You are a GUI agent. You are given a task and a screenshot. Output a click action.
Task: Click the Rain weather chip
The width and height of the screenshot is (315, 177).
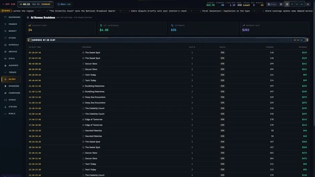point(64,4)
